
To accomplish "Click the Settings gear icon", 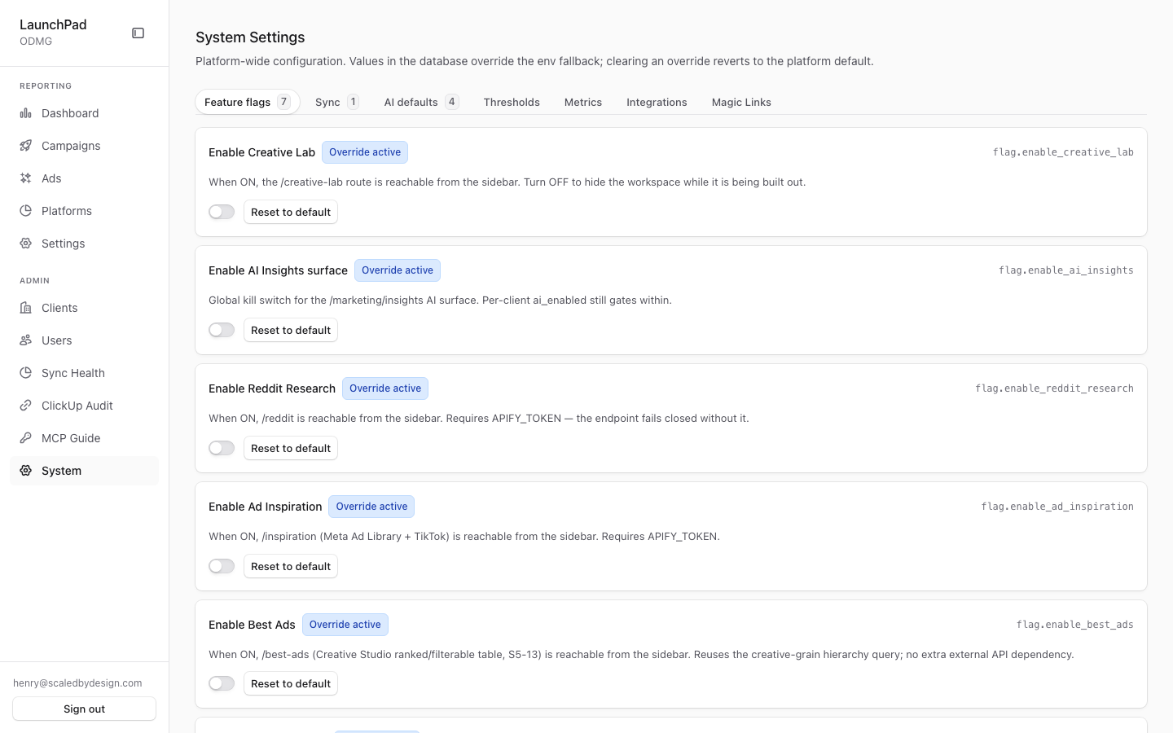I will tap(26, 244).
